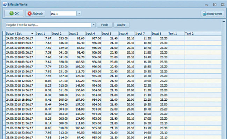Select row 24.06.2018 23:56:17
The width and height of the screenshot is (227, 139).
pyautogui.click(x=112, y=133)
